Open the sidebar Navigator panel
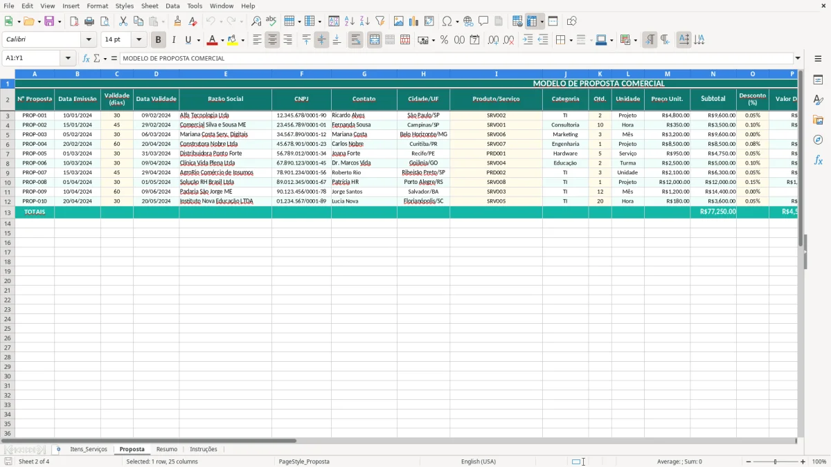 [818, 140]
